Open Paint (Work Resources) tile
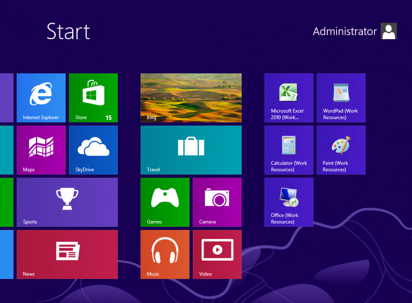 [341, 150]
